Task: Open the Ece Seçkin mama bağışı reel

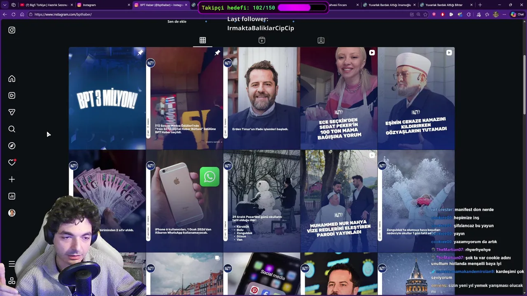Action: 339,98
